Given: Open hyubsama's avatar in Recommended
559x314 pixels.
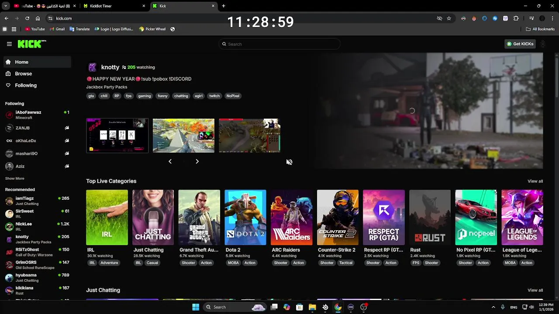Looking at the screenshot, I should click(x=9, y=277).
